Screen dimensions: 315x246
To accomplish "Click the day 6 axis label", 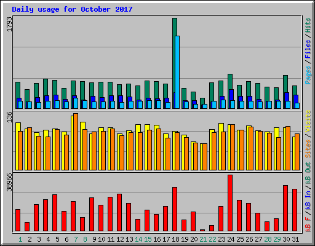I will click(x=66, y=239).
